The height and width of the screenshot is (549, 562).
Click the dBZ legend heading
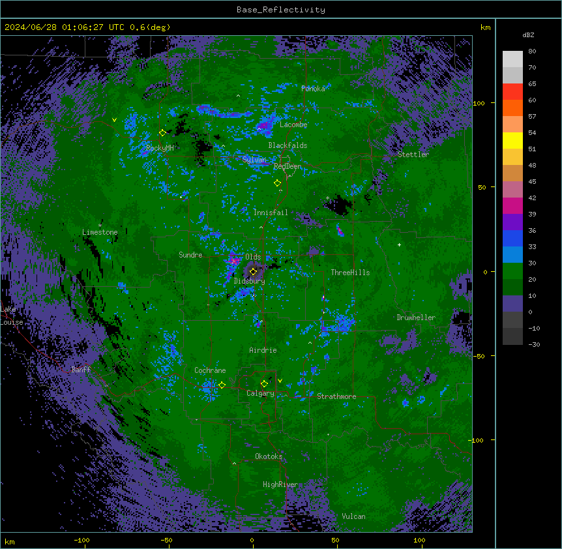[x=528, y=35]
